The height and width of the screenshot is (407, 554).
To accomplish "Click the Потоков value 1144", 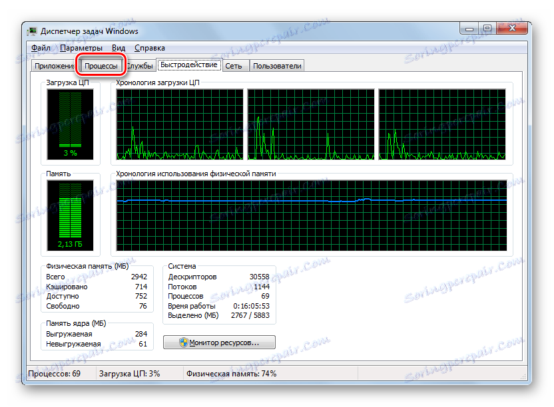I will tap(262, 287).
